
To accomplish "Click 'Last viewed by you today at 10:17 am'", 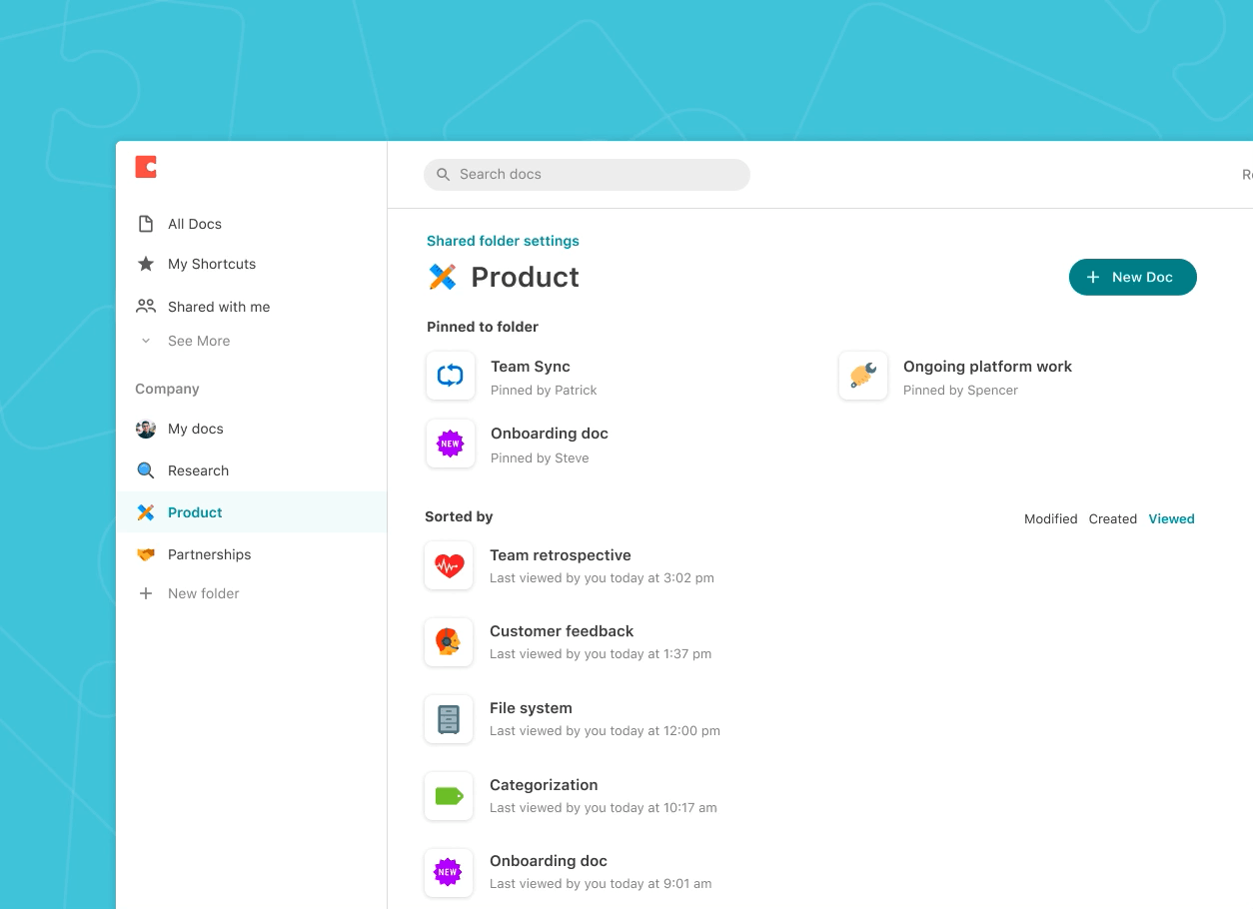I will tap(604, 808).
